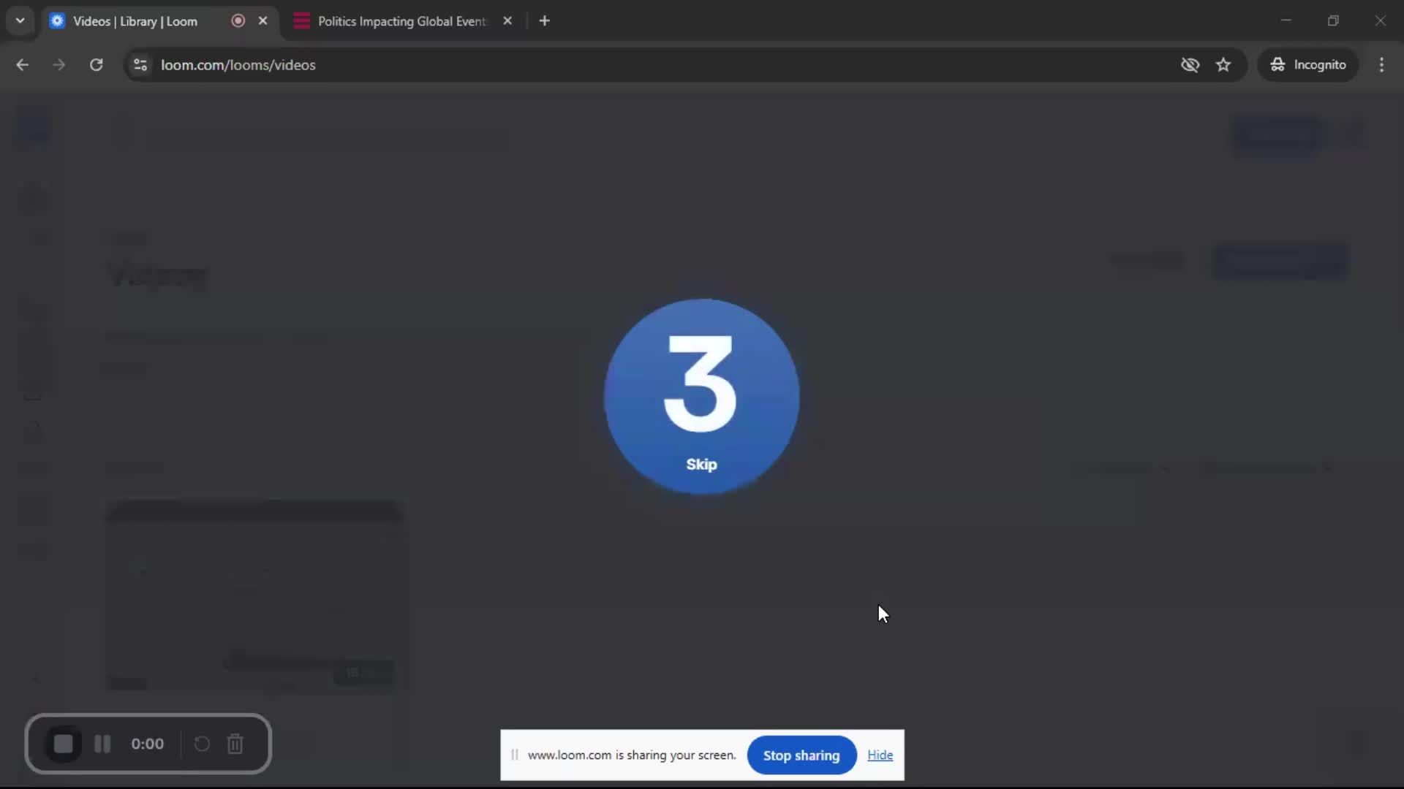Viewport: 1404px width, 789px height.
Task: Open a new tab with the plus icon
Action: point(545,20)
